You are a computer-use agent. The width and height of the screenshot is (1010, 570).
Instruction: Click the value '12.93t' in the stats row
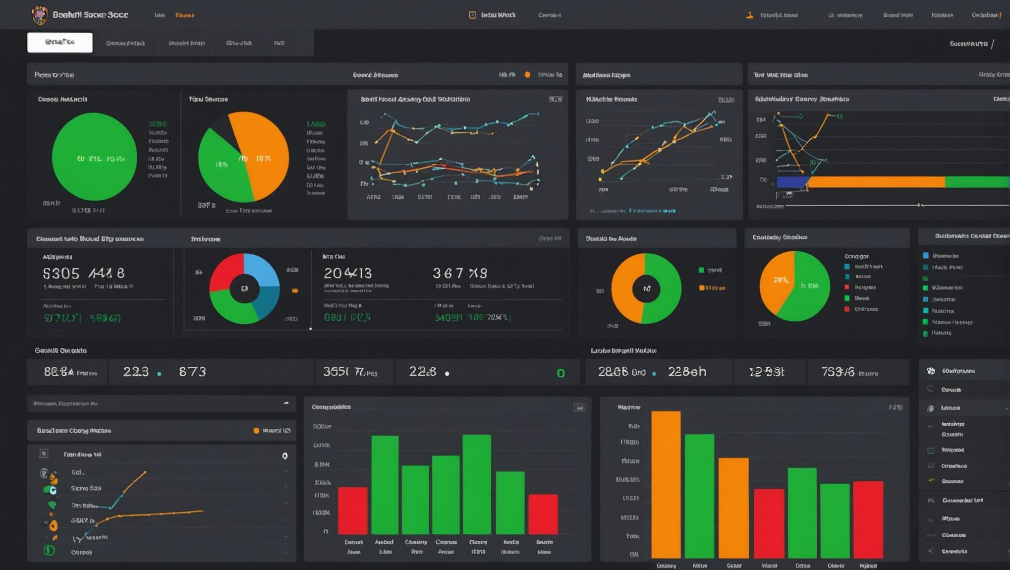[x=767, y=372]
